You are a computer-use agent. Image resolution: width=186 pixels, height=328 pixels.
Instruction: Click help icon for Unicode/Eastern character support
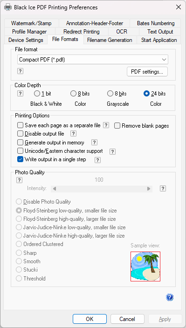[112, 152]
